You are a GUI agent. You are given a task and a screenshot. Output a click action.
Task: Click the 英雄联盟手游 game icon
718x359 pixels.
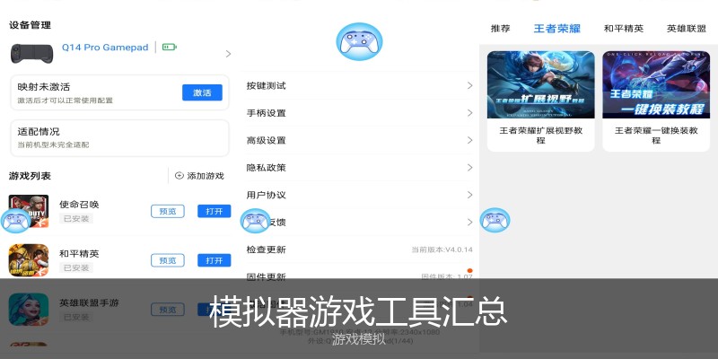29,310
